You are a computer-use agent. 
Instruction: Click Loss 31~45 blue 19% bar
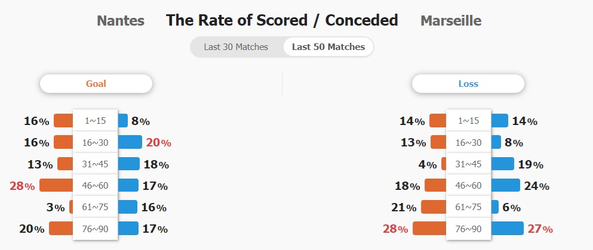pos(502,164)
